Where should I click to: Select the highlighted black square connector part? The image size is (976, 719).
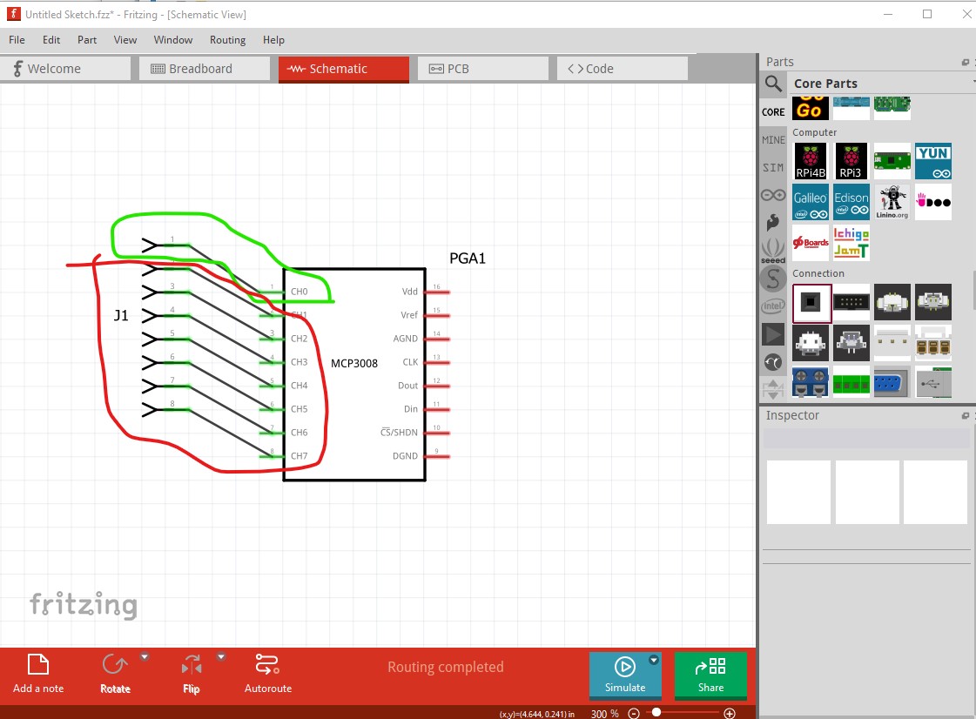click(x=811, y=303)
